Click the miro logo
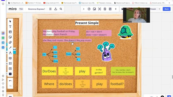 pyautogui.click(x=13, y=9)
